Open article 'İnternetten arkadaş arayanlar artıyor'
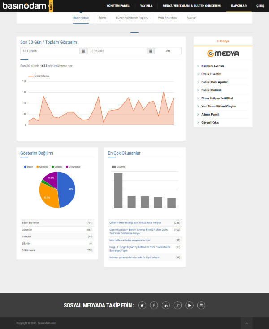The height and width of the screenshot is (329, 269). coord(131,240)
